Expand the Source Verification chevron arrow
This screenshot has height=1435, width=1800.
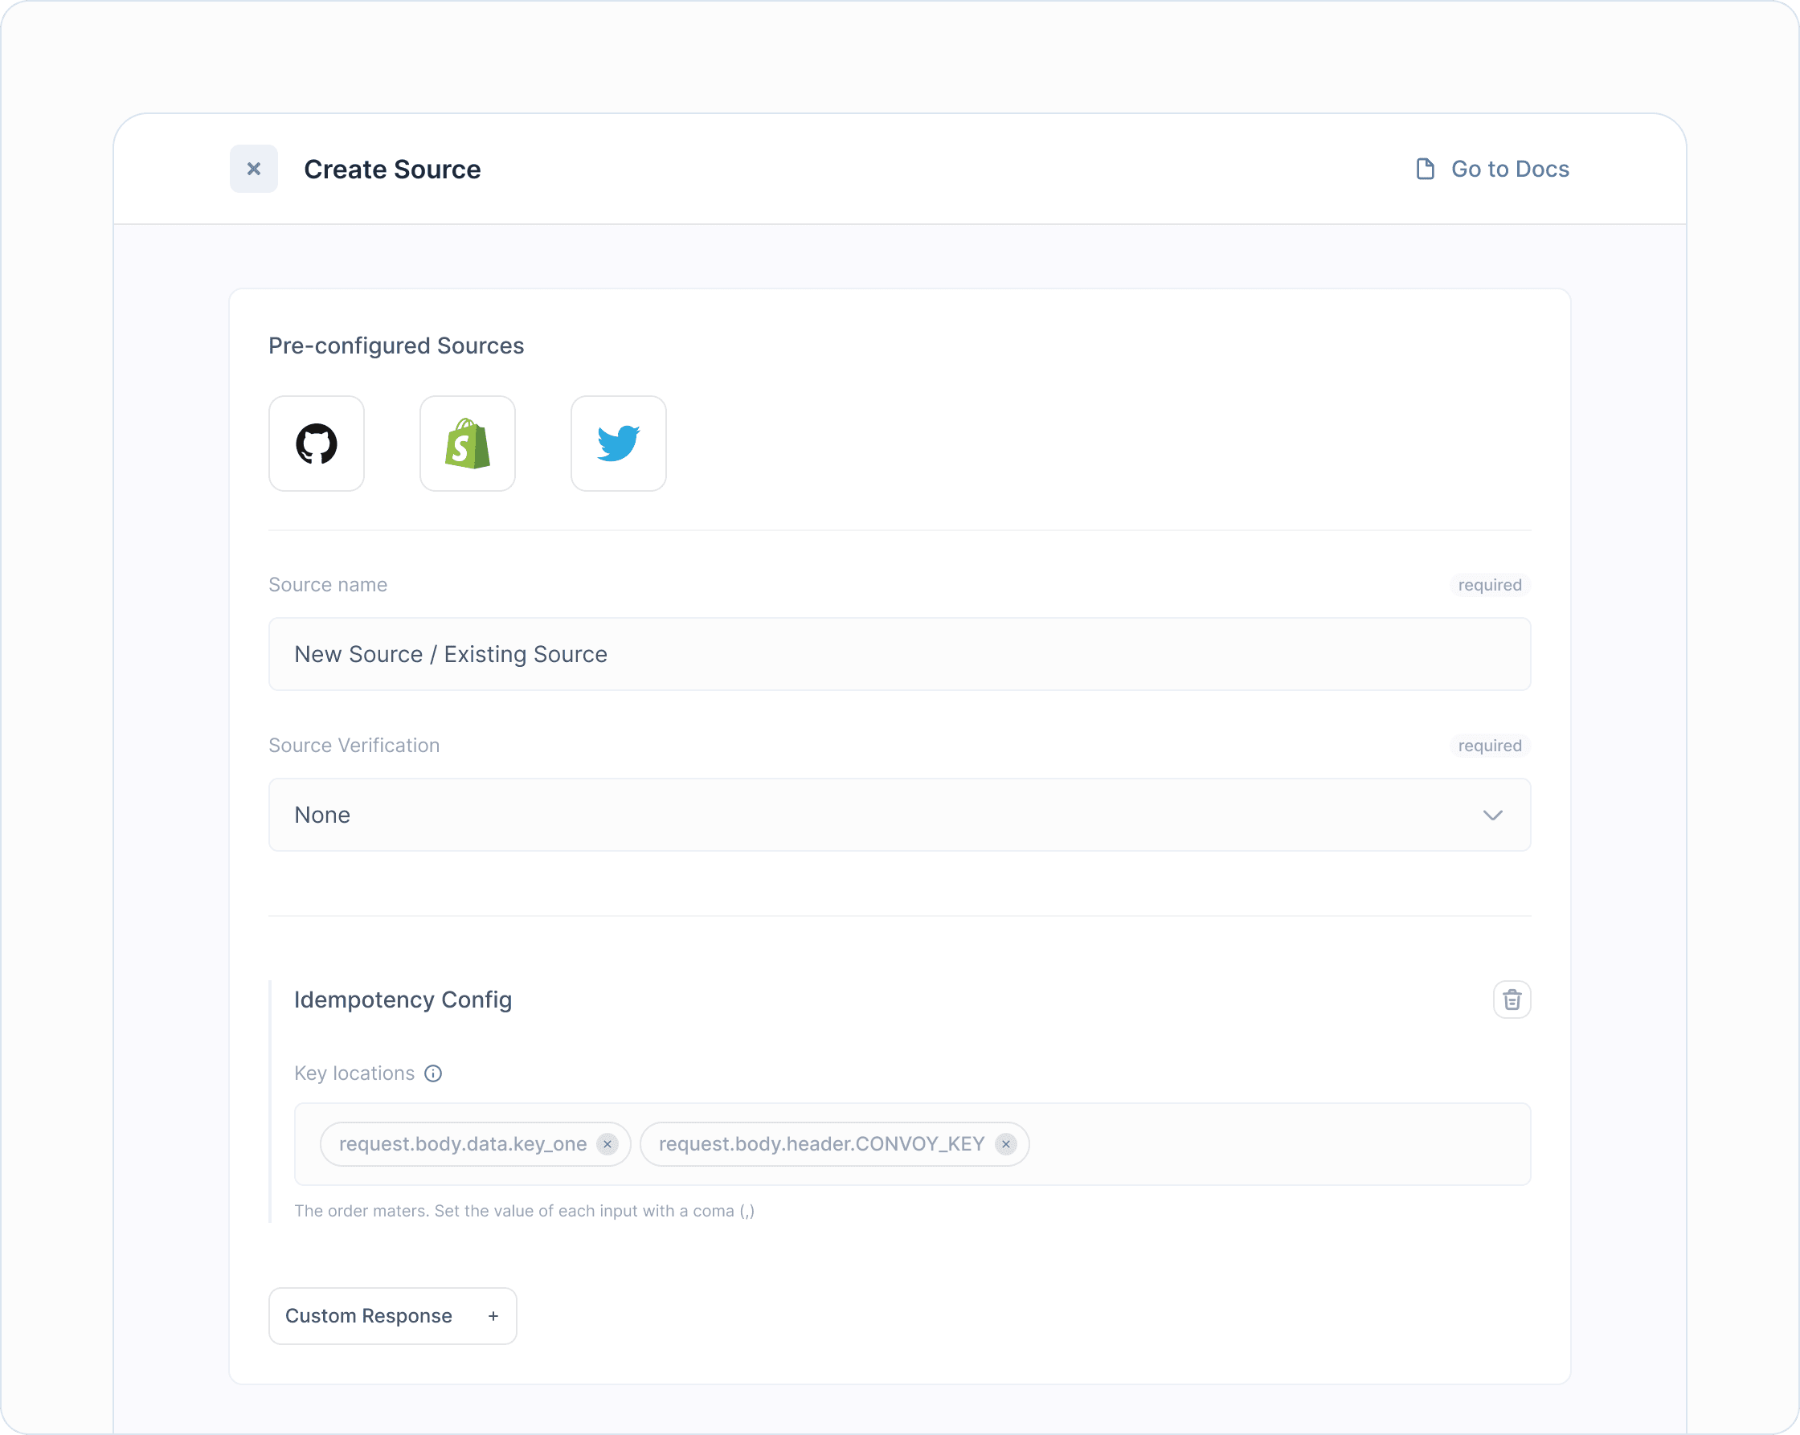(x=1492, y=815)
